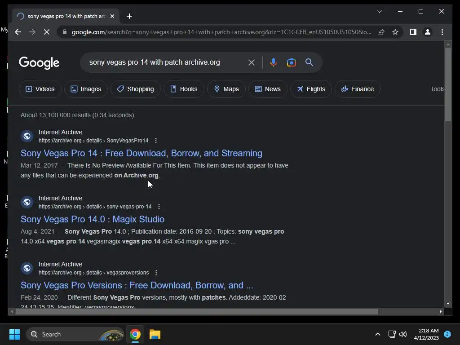Open Maps results
Viewport: 460px width, 345px height.
tap(226, 89)
